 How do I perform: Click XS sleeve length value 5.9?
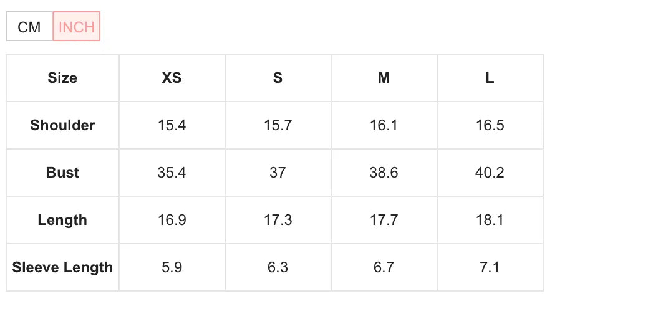pyautogui.click(x=172, y=267)
